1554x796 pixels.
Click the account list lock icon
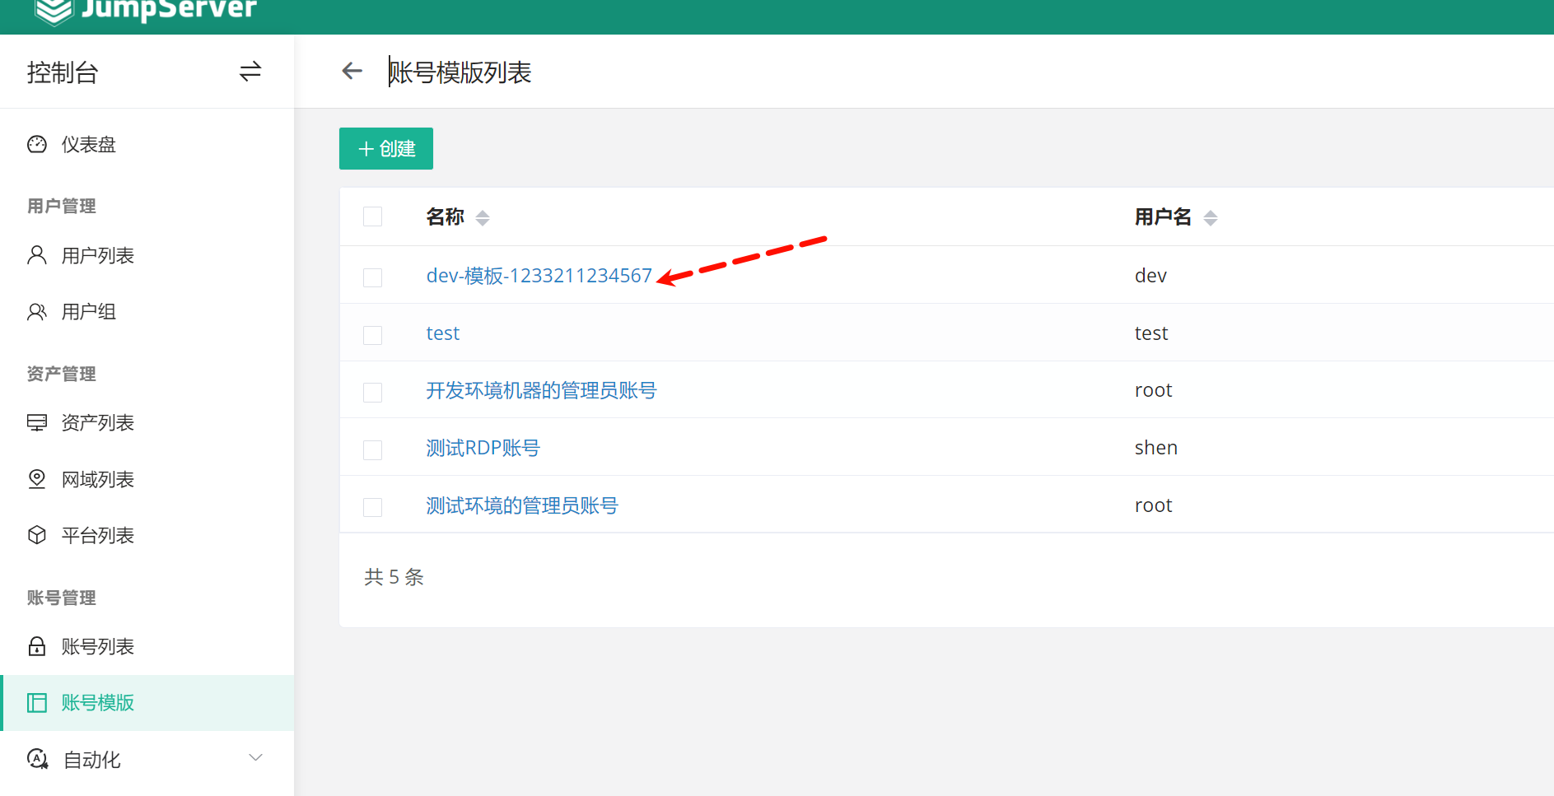[37, 646]
